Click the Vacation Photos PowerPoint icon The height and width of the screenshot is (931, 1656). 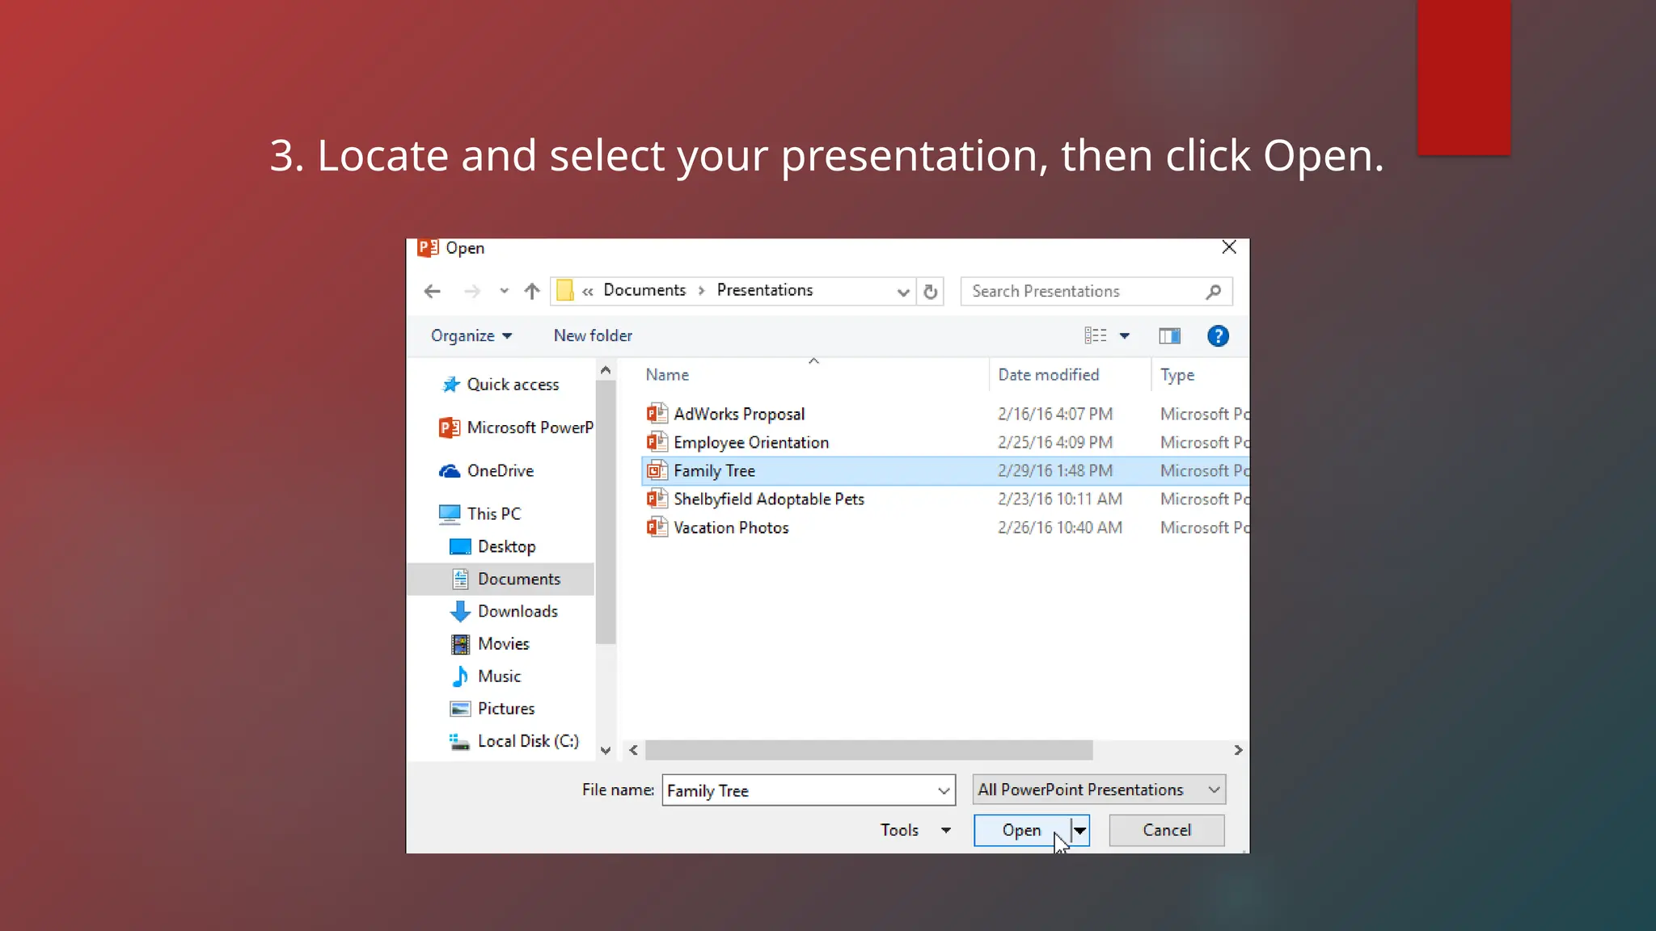click(657, 528)
